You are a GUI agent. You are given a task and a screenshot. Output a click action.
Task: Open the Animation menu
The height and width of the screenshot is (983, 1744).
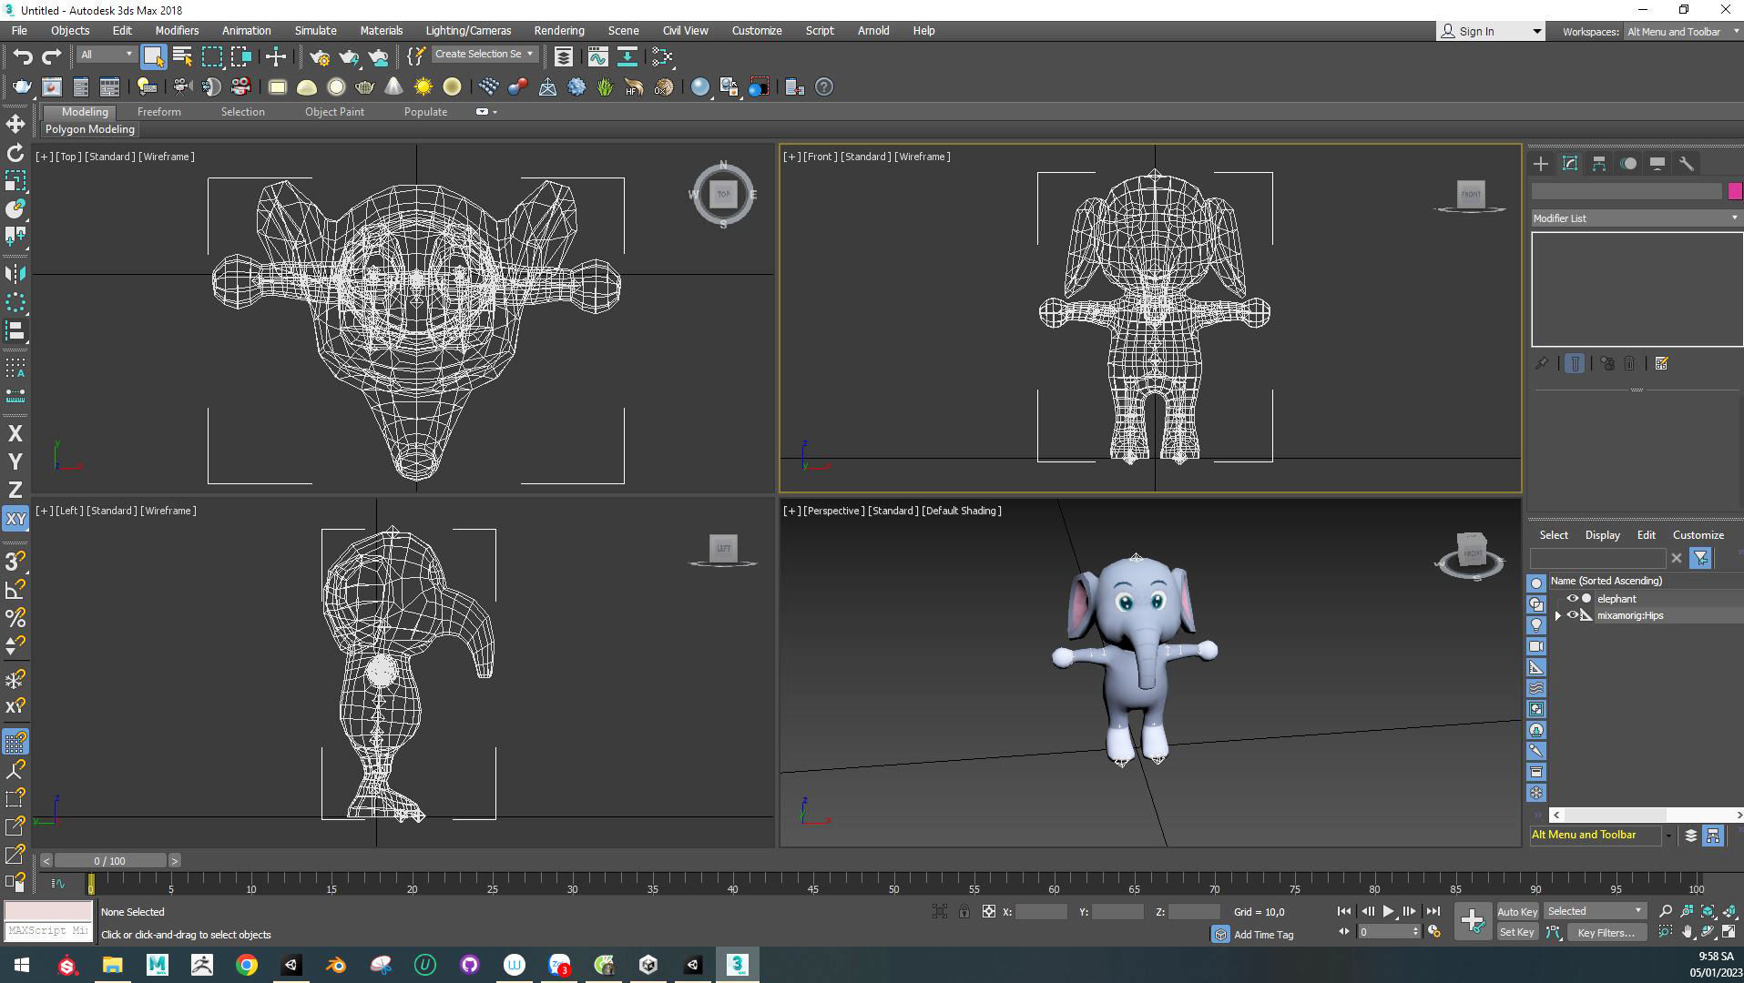click(246, 31)
